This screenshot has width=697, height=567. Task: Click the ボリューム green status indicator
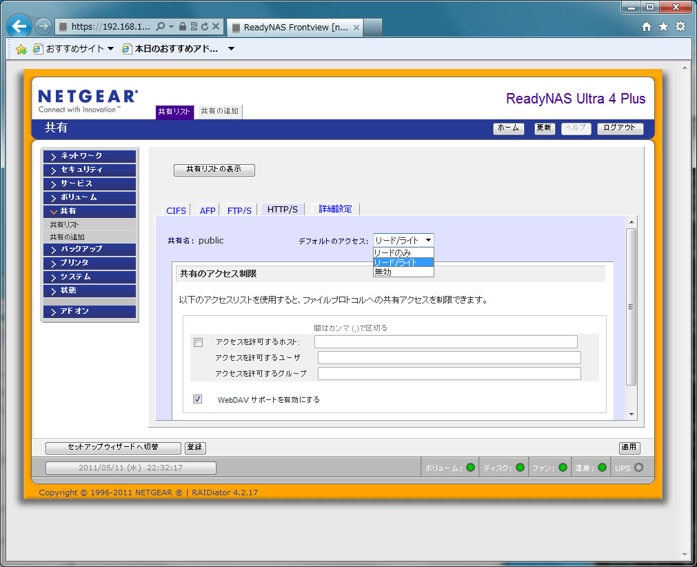pos(471,468)
